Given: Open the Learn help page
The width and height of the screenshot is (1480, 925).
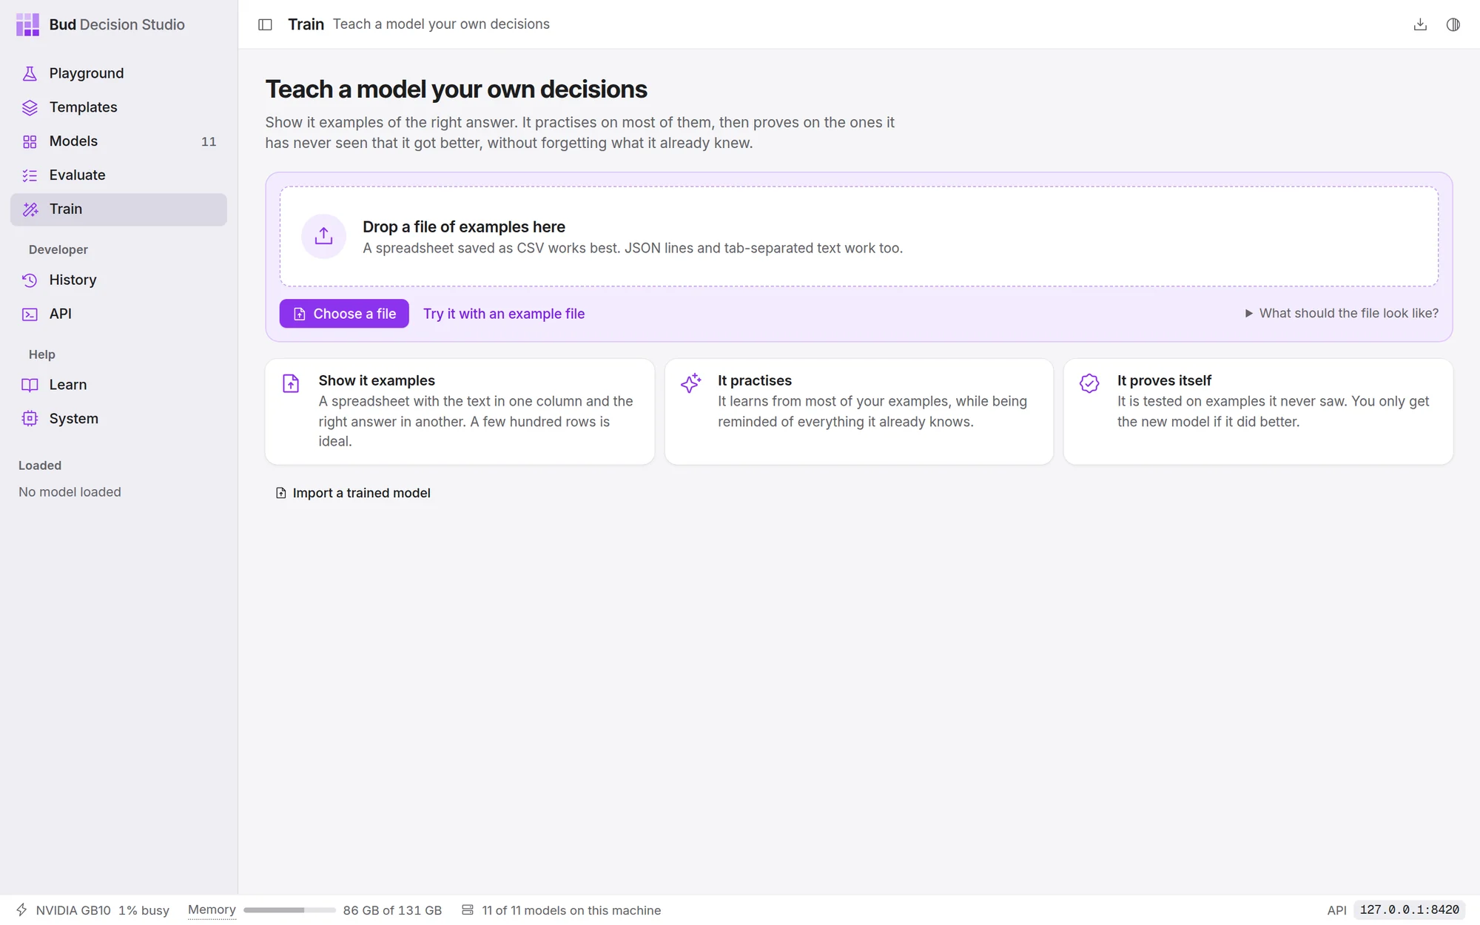Looking at the screenshot, I should (118, 385).
